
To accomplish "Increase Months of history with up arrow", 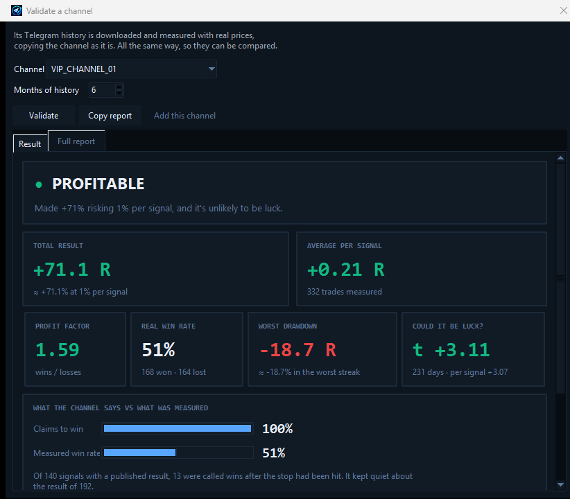I will point(119,87).
